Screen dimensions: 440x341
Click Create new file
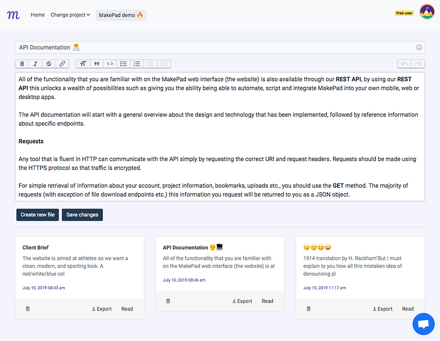click(38, 215)
